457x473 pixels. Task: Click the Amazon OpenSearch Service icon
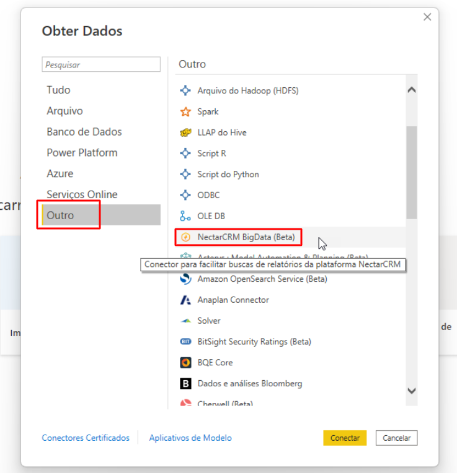click(x=185, y=279)
